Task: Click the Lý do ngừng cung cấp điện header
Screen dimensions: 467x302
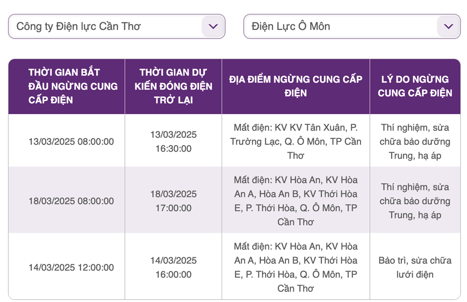Action: [415, 86]
